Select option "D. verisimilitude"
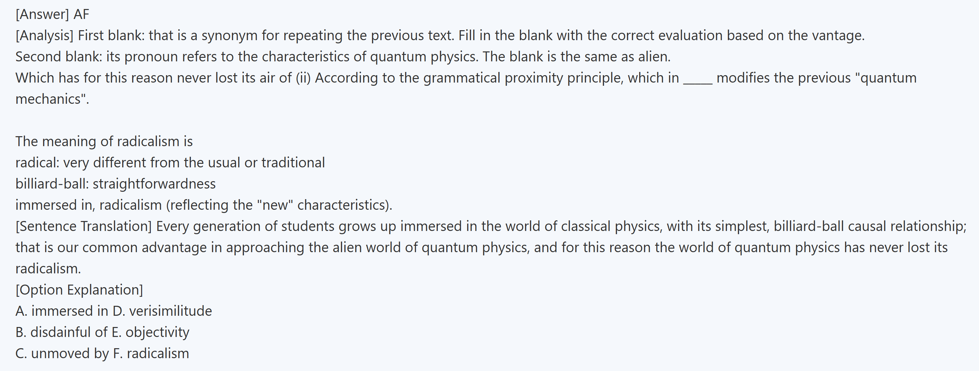979x371 pixels. click(x=162, y=311)
